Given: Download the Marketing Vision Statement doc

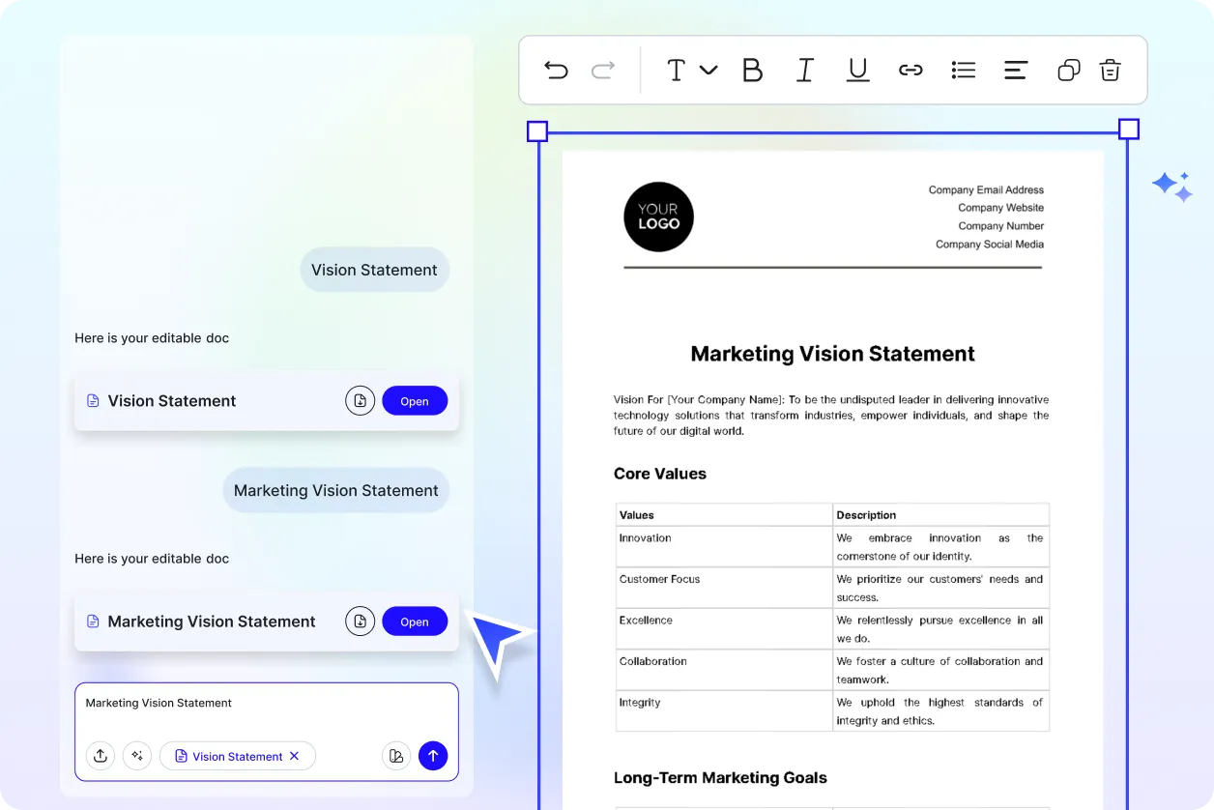Looking at the screenshot, I should click(x=360, y=622).
